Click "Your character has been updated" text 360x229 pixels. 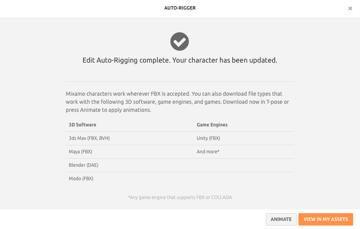pyautogui.click(x=225, y=60)
